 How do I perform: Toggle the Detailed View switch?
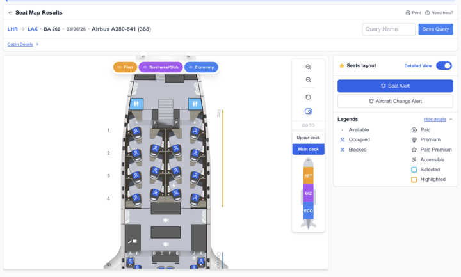tap(444, 66)
